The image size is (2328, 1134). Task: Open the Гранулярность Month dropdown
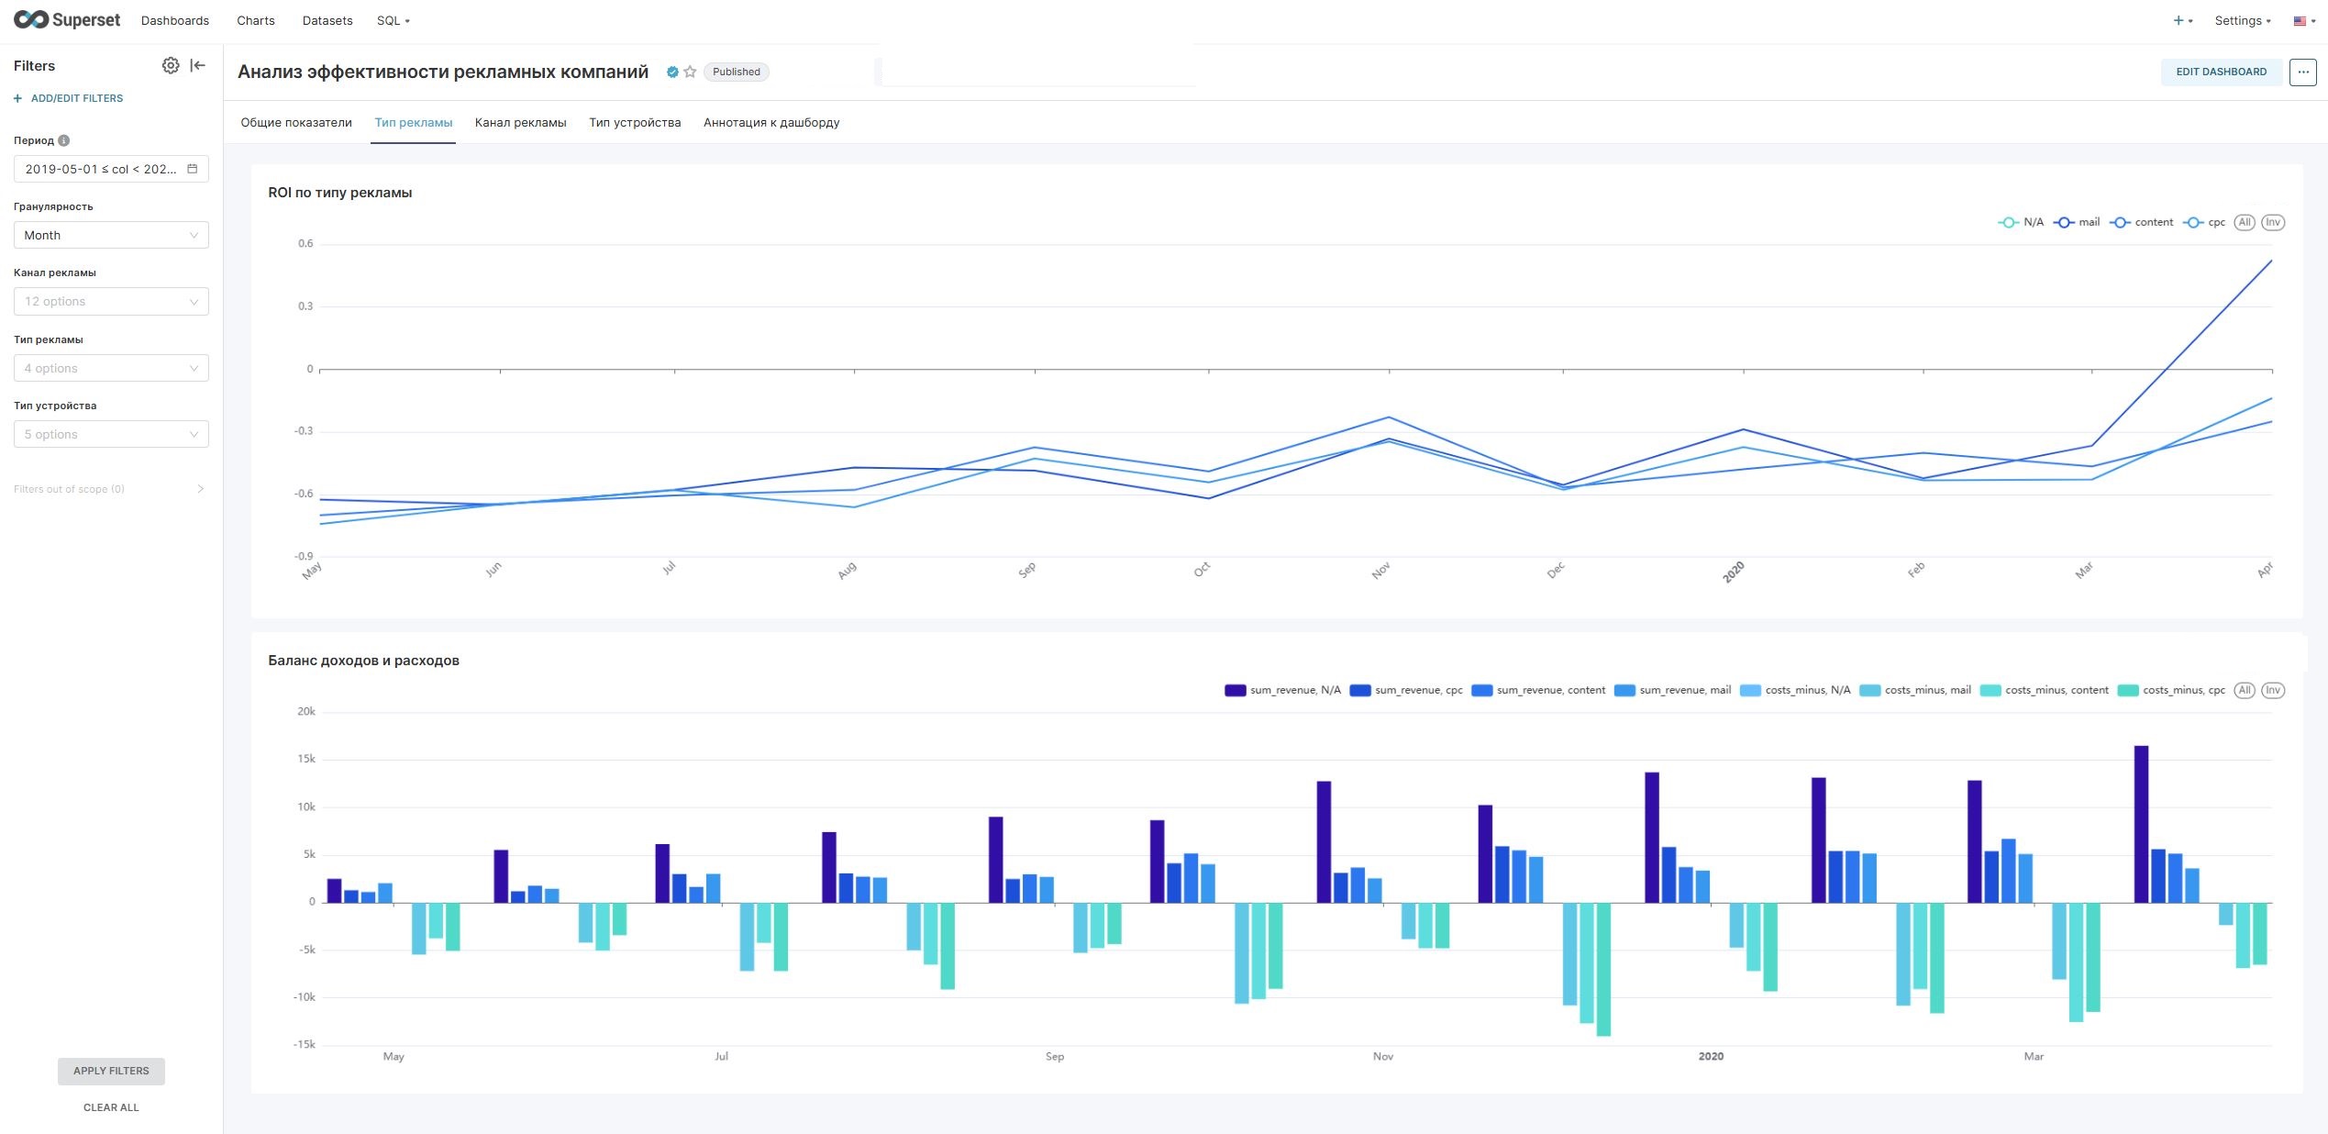pyautogui.click(x=111, y=235)
